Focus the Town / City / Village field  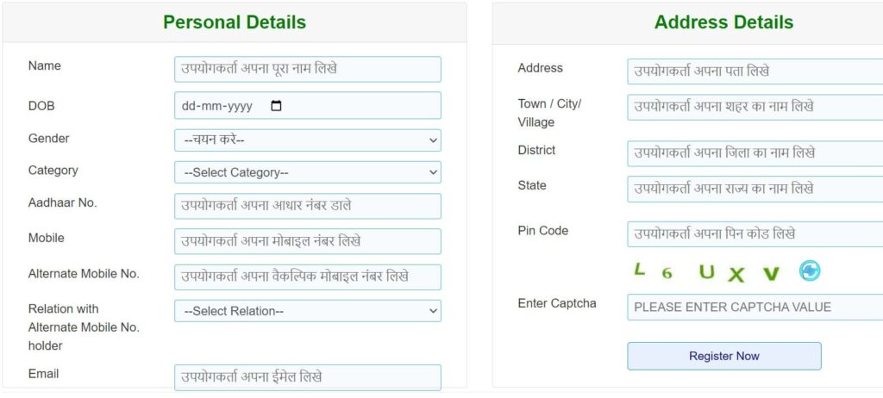[755, 108]
